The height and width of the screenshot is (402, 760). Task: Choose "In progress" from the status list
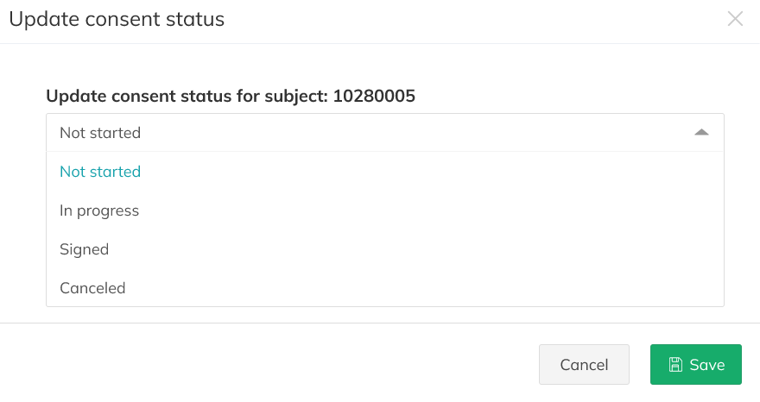click(99, 210)
